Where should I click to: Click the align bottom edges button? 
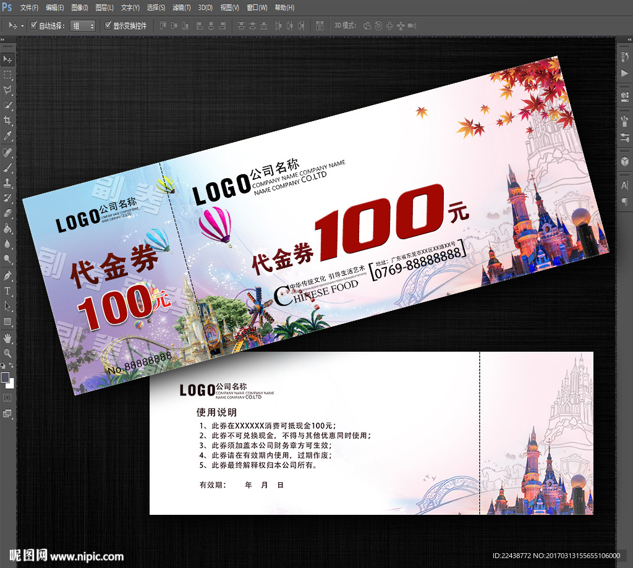185,26
